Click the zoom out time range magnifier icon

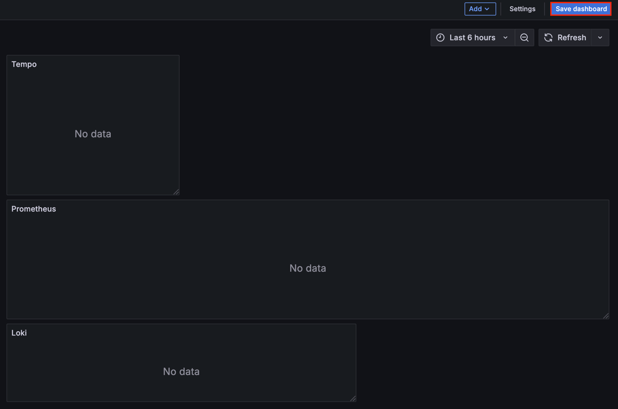tap(524, 37)
